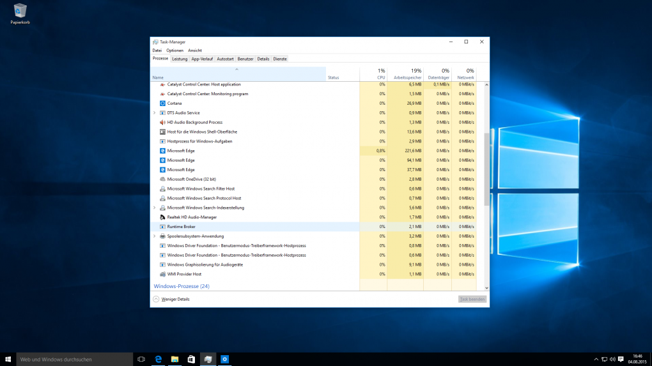Open the Datei menu
This screenshot has width=652, height=366.
(157, 50)
